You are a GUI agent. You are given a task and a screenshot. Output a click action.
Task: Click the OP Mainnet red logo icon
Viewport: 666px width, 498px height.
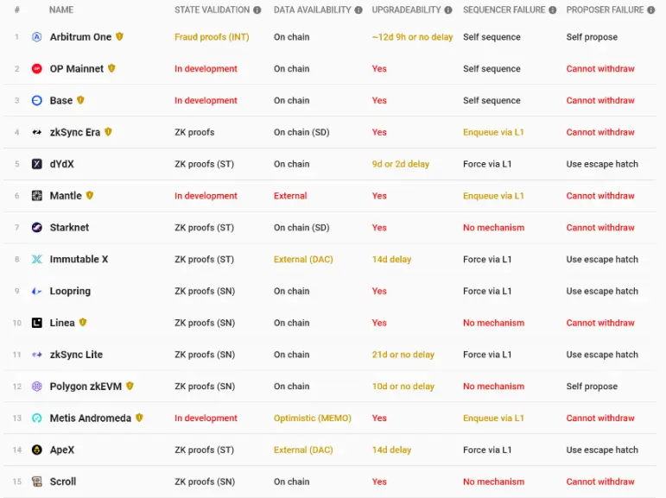pos(37,68)
